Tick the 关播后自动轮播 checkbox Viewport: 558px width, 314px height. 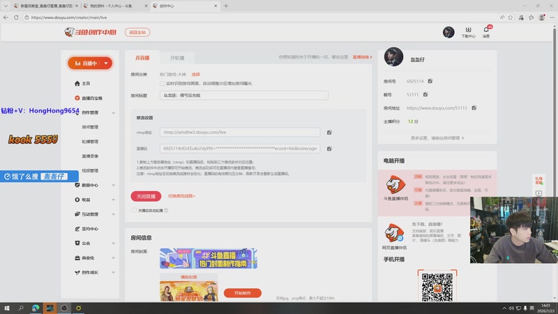point(134,210)
